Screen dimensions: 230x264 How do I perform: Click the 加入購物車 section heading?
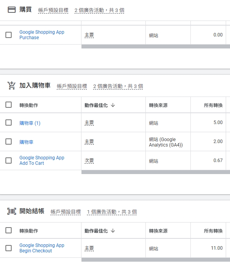point(35,85)
